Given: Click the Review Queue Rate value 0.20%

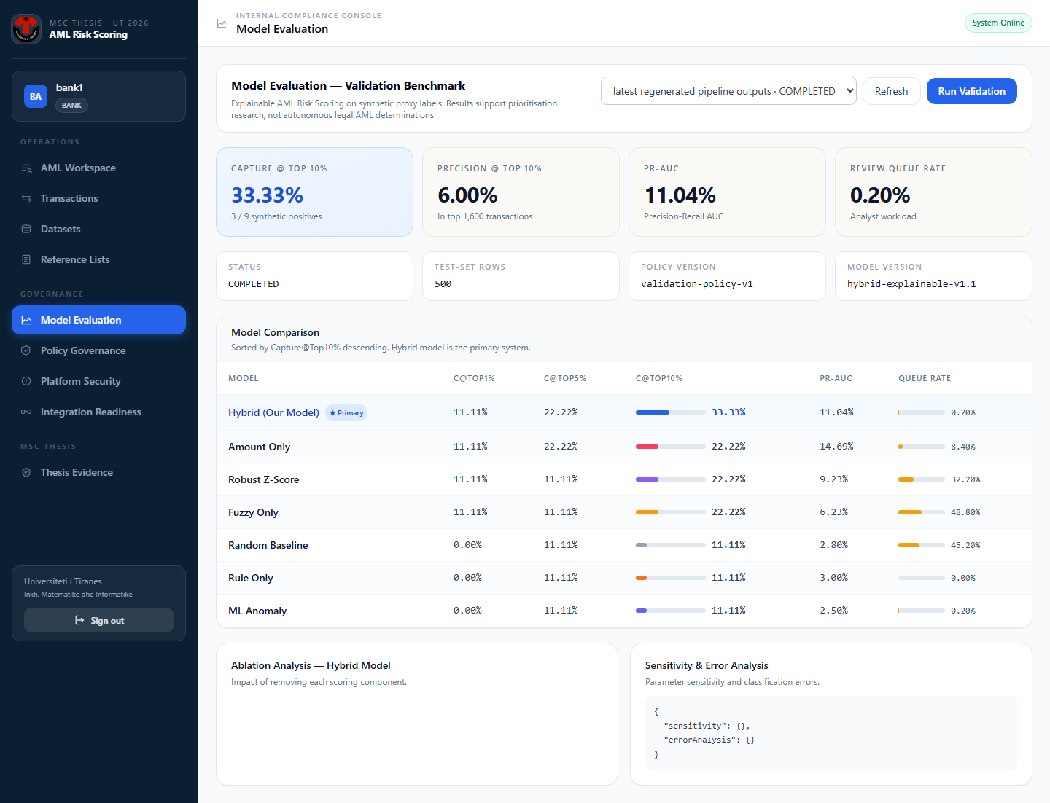Looking at the screenshot, I should pyautogui.click(x=880, y=195).
